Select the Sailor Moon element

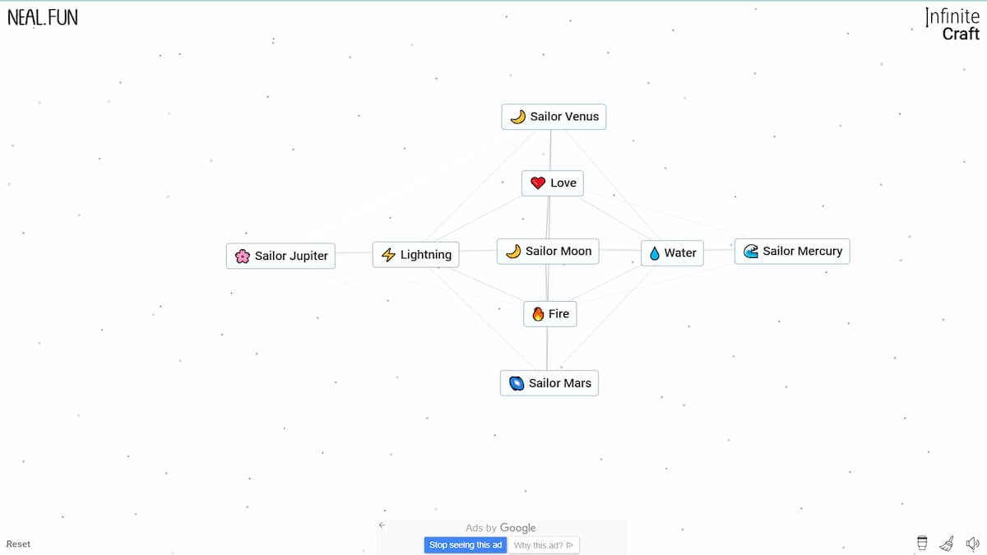(548, 252)
